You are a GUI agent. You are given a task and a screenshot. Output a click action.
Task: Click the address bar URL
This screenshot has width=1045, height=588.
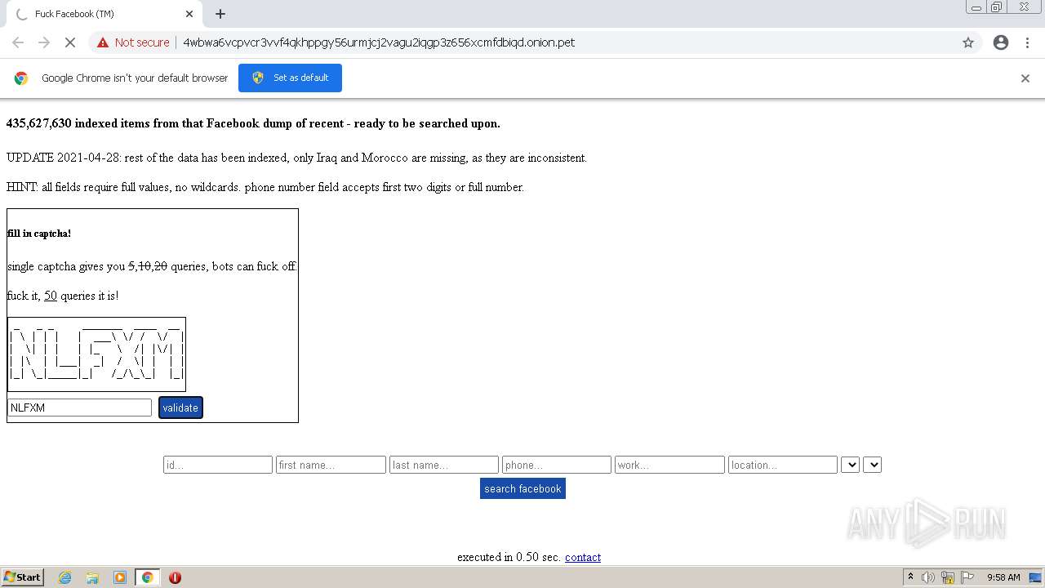click(379, 42)
